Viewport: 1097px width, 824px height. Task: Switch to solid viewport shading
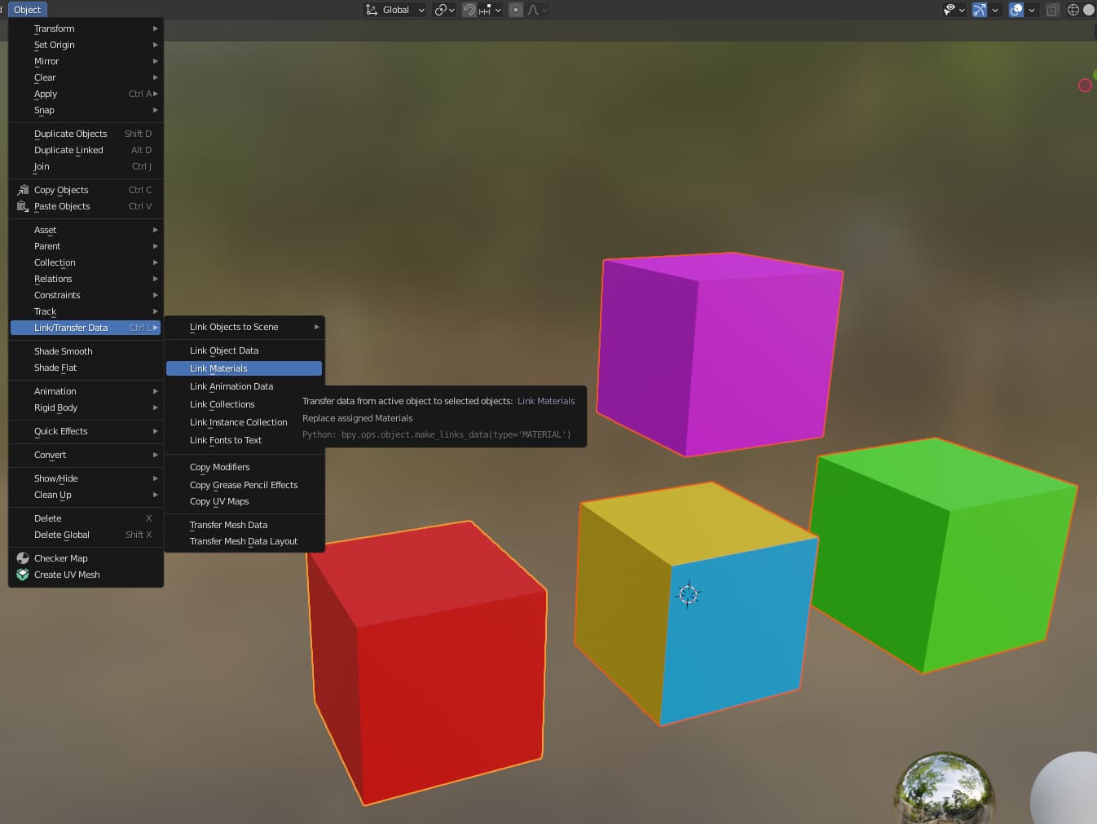pos(1089,10)
